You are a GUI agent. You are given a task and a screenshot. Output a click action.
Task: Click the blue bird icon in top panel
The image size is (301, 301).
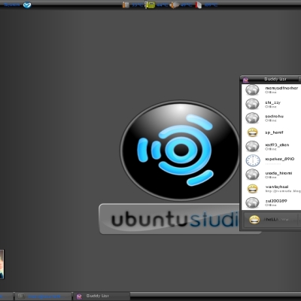(x=27, y=5)
